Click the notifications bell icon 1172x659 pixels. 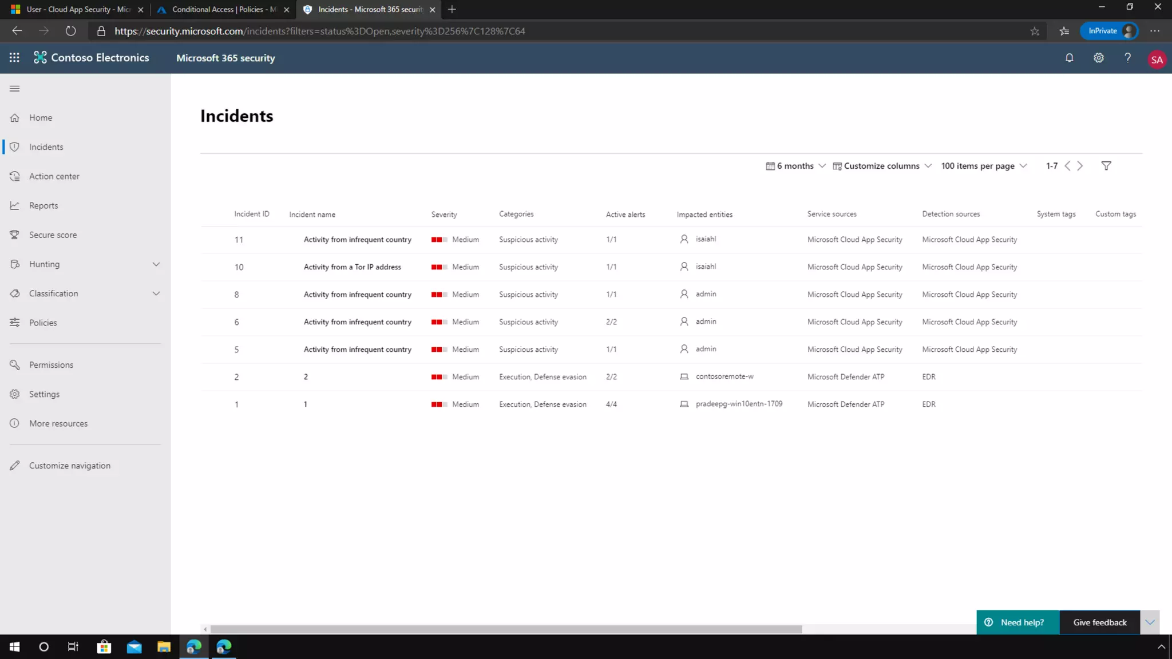point(1069,58)
